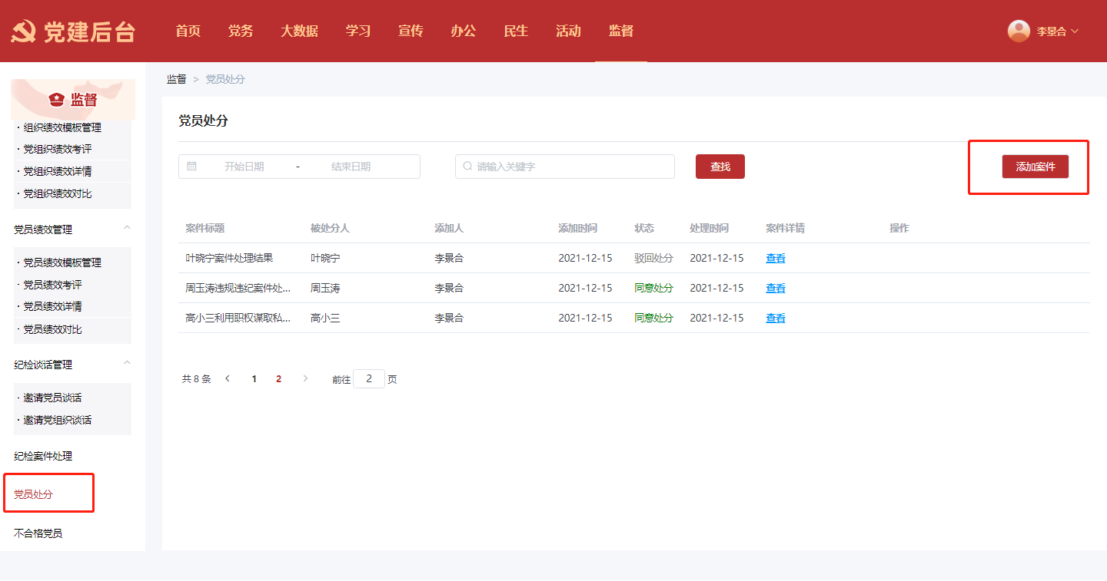Click the calendar icon in date field
Screen dimensions: 1107x581
tap(191, 167)
